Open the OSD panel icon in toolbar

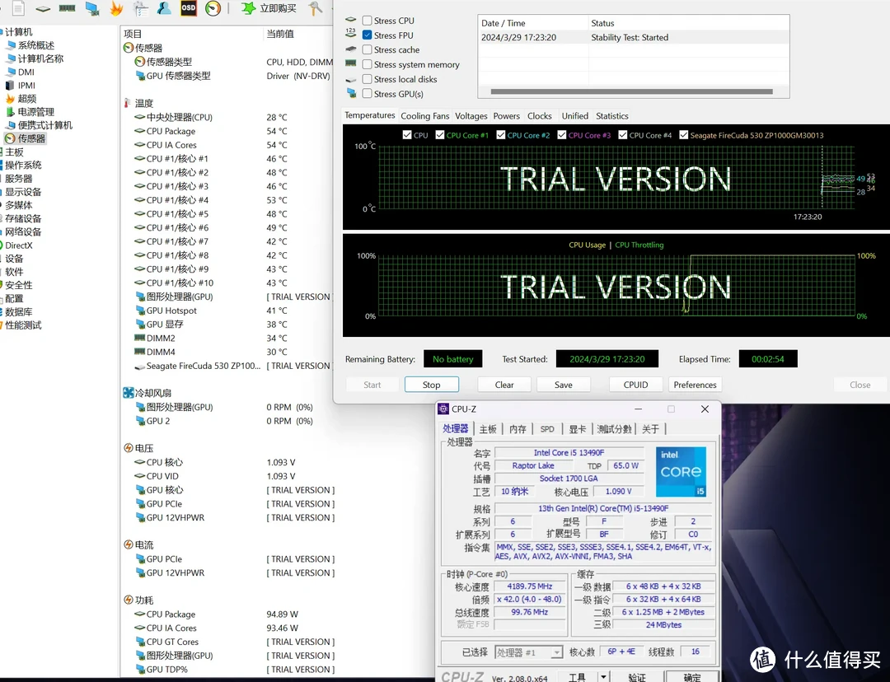click(x=189, y=8)
